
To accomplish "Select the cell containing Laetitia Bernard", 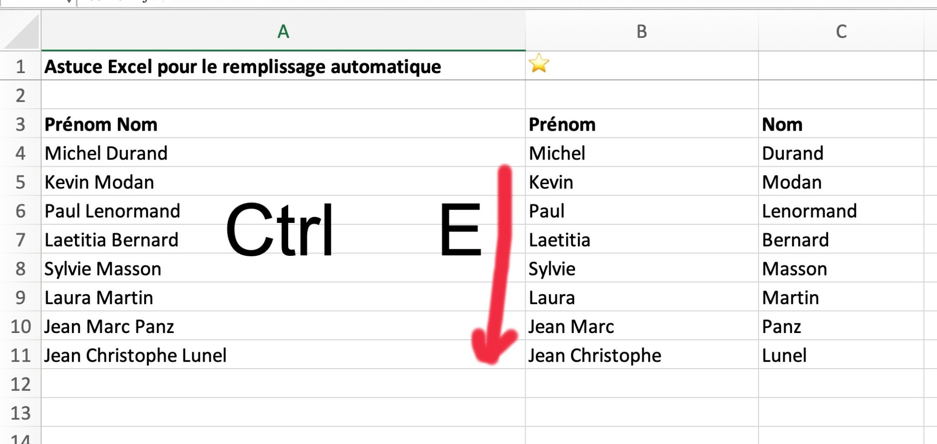I will 111,239.
